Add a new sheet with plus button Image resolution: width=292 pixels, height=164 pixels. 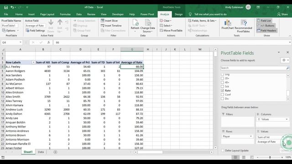click(55, 152)
